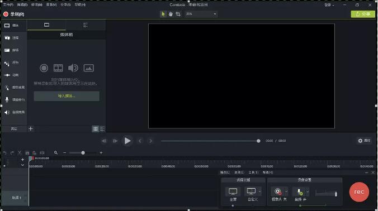Select the crop tool above the canvas

pyautogui.click(x=178, y=14)
